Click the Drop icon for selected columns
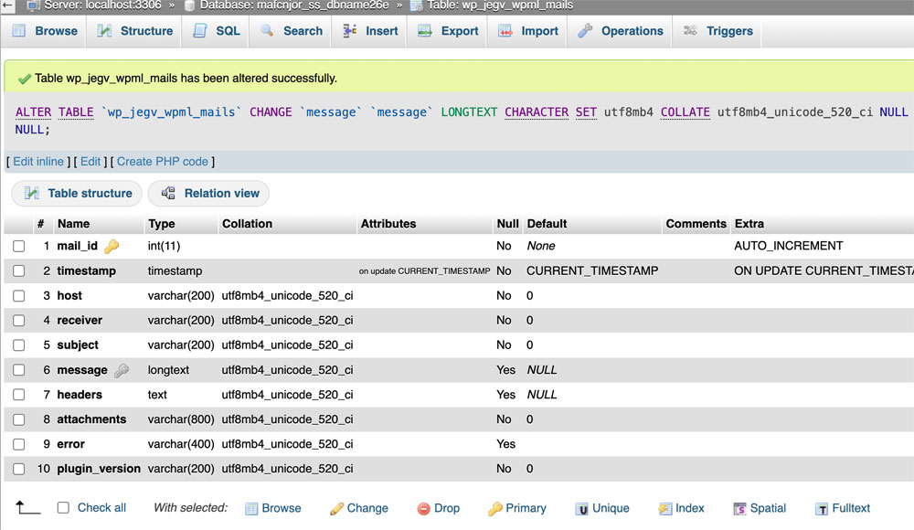914x530 pixels. click(423, 509)
